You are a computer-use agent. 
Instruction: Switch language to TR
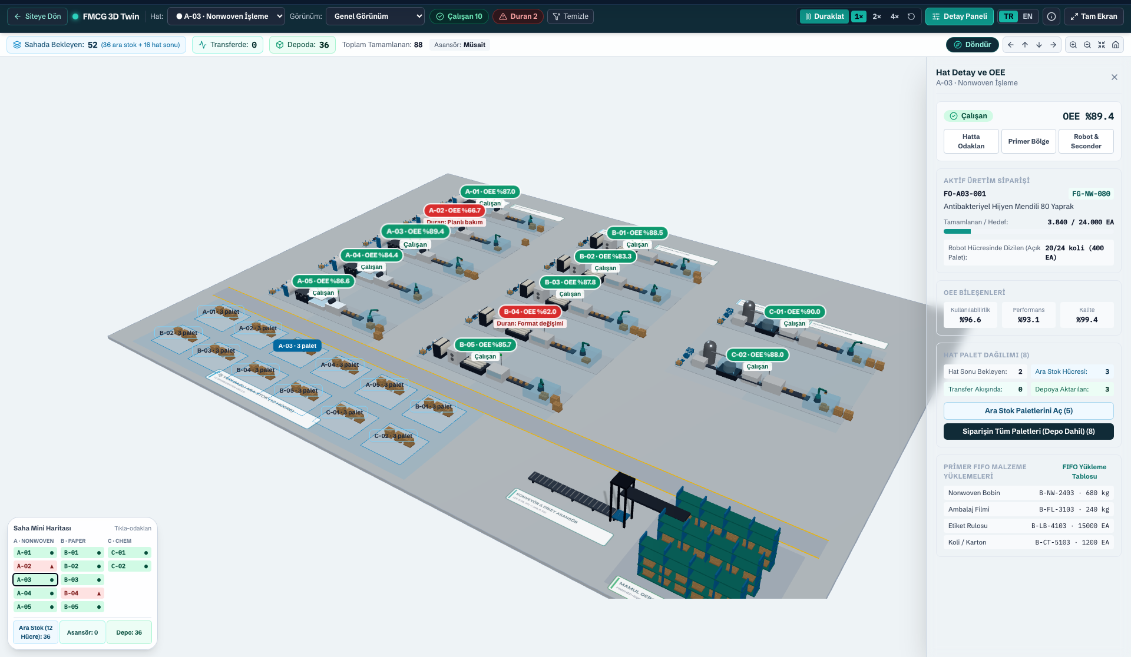[x=1009, y=16]
